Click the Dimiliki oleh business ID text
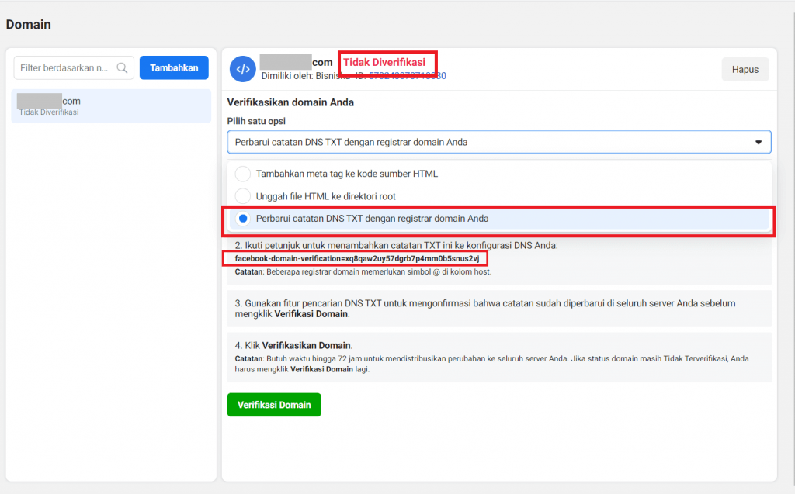The height and width of the screenshot is (494, 795). [353, 76]
